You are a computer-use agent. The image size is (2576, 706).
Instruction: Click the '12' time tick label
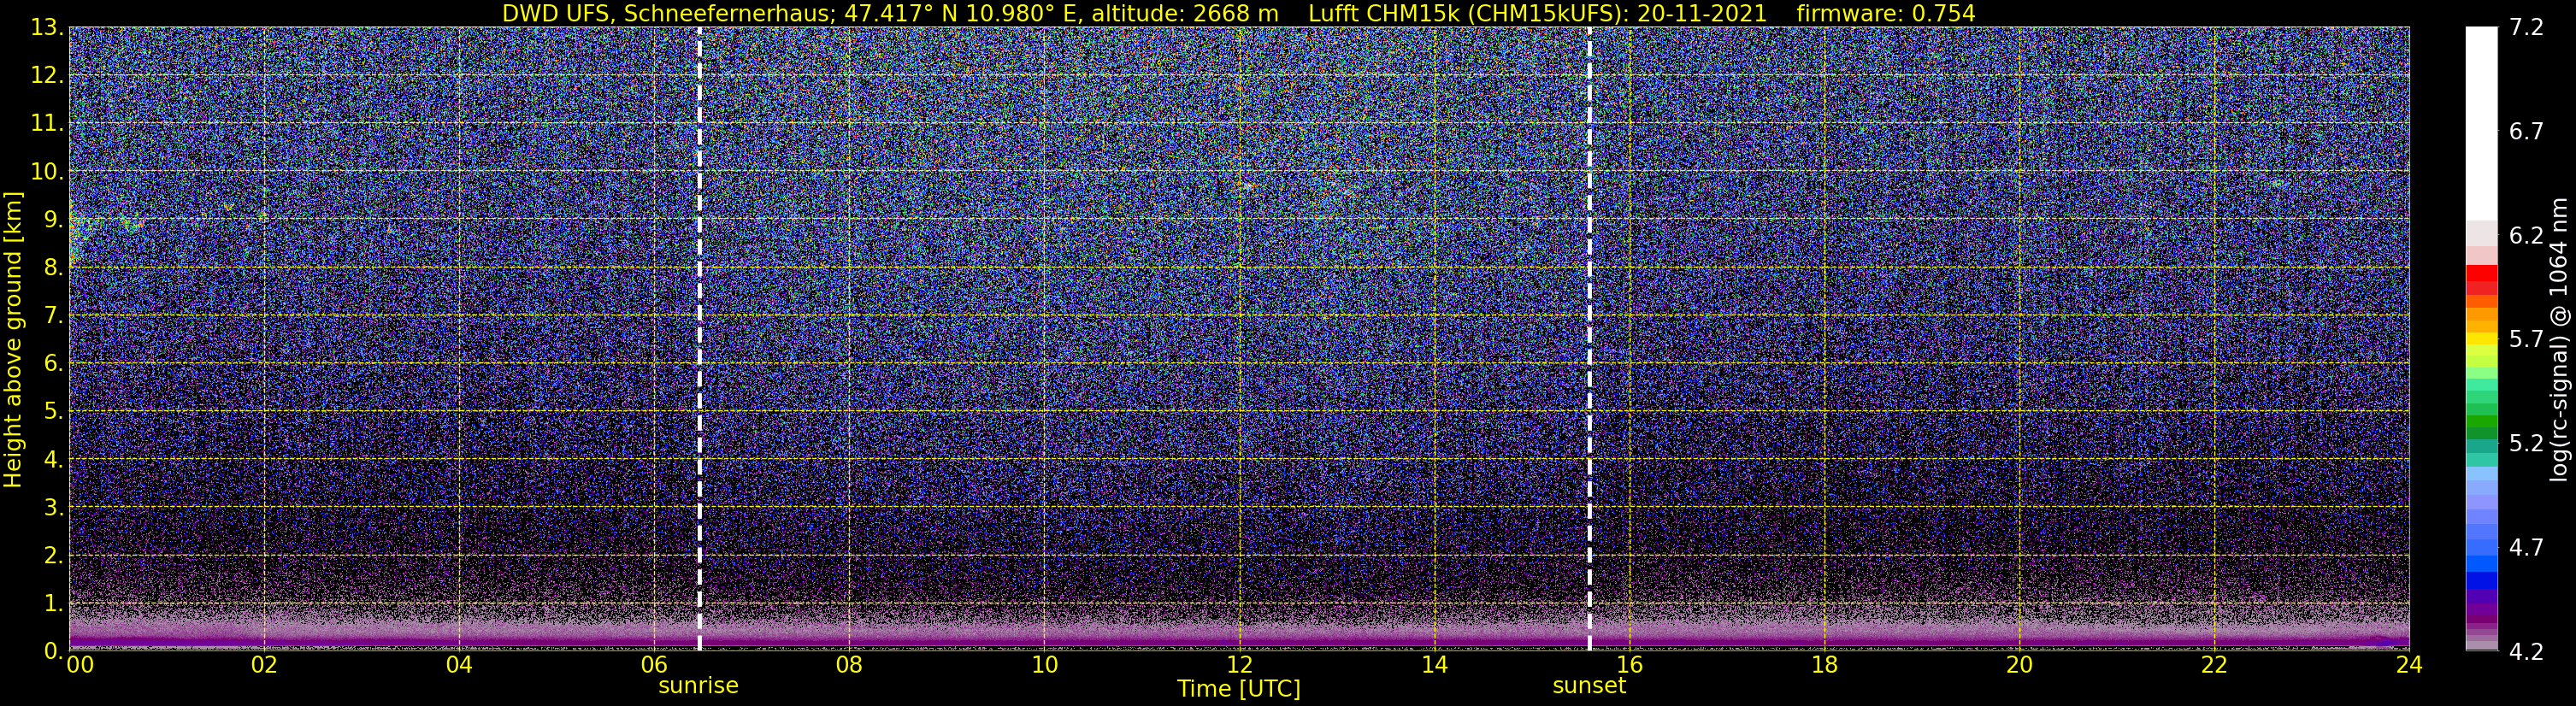[1239, 665]
